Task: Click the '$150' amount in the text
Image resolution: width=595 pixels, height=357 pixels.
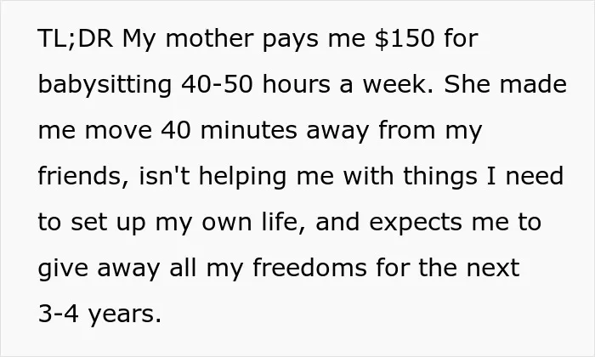Action: [x=405, y=39]
